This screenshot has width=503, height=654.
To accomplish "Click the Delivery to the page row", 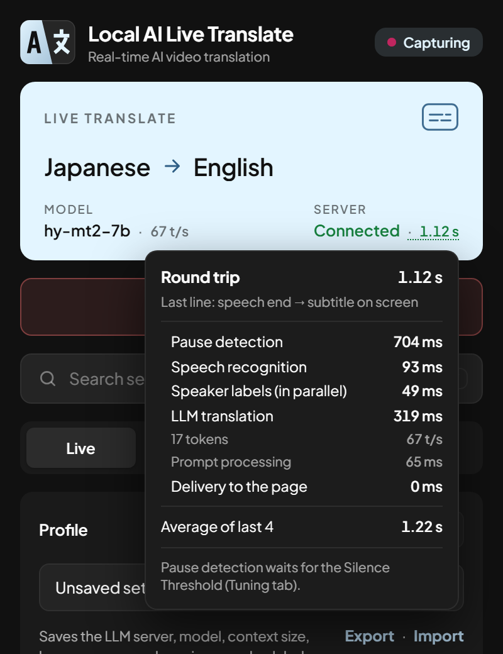I will click(x=307, y=486).
